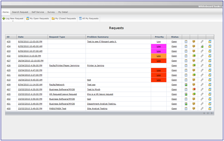Go to page 2 of requests

point(208,113)
